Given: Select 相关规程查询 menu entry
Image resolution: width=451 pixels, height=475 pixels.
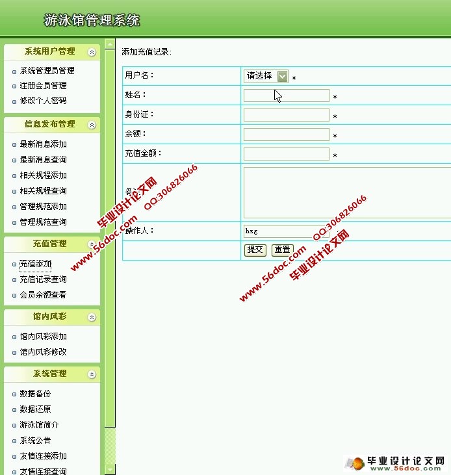Looking at the screenshot, I should (x=43, y=191).
